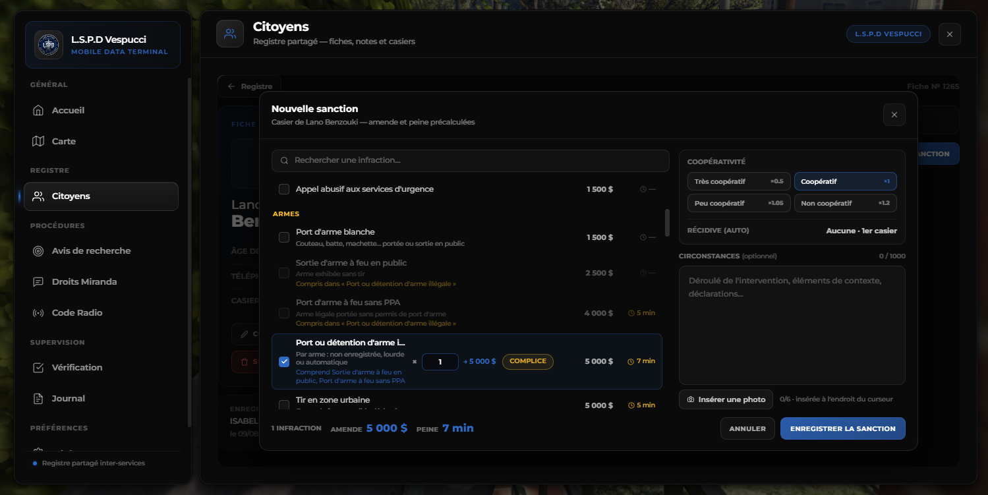988x495 pixels.
Task: Select Citoyens in the sidebar
Action: 101,196
